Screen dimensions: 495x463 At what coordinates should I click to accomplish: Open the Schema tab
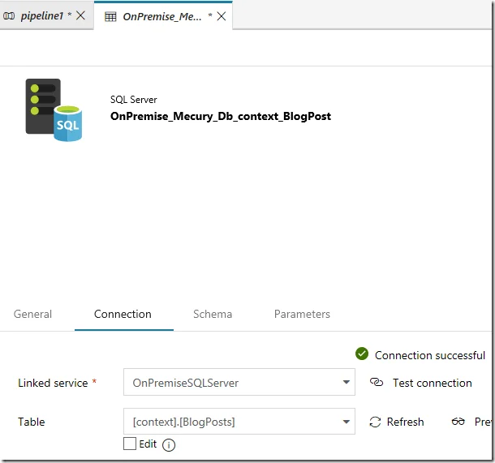(x=213, y=314)
